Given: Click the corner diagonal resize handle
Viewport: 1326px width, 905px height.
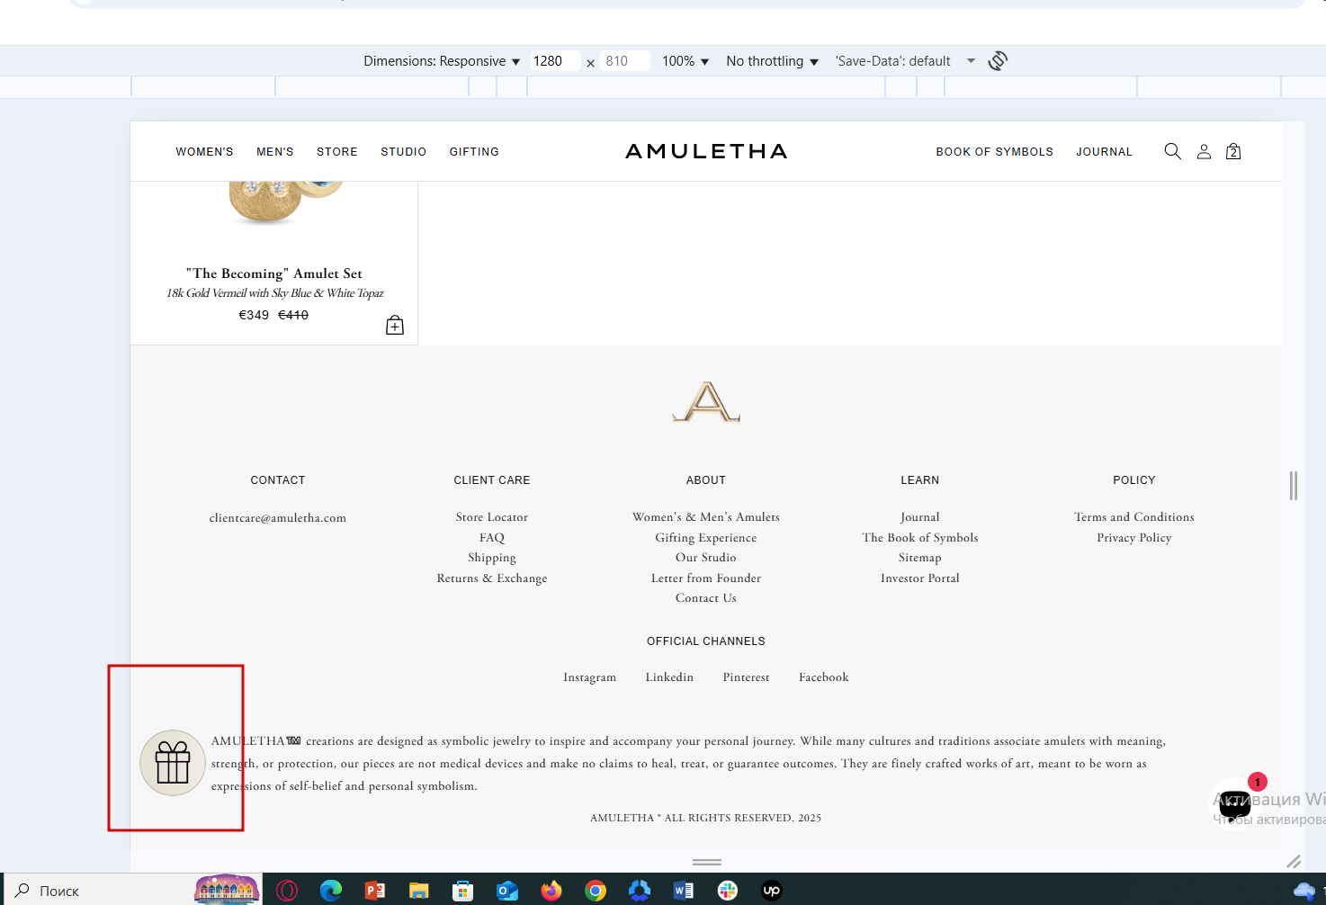Looking at the screenshot, I should point(1294,862).
